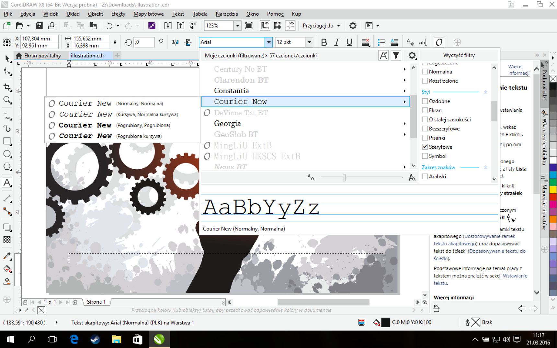The height and width of the screenshot is (348, 557).
Task: Check the Pisanki filter
Action: 425,138
